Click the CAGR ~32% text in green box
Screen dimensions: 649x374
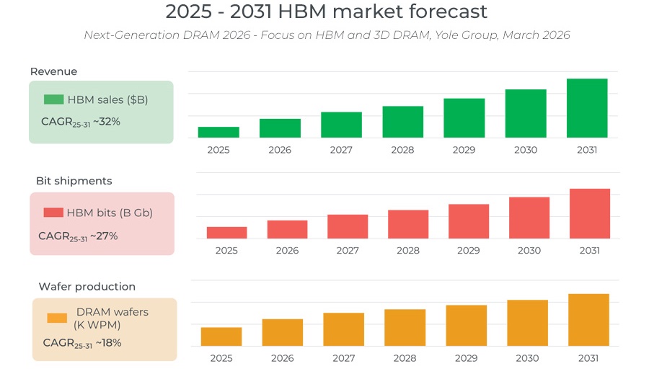80,122
